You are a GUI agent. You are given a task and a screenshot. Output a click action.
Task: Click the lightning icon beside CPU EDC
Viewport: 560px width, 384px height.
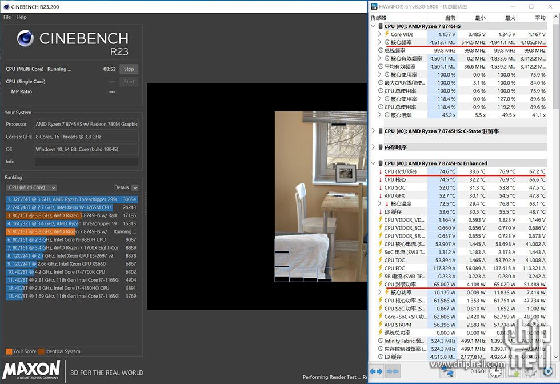pyautogui.click(x=381, y=268)
